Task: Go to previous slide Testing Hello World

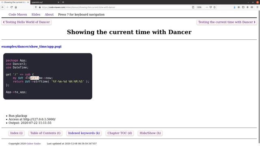Action: click(26, 22)
